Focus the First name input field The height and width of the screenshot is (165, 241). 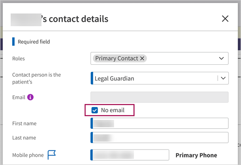pos(160,123)
